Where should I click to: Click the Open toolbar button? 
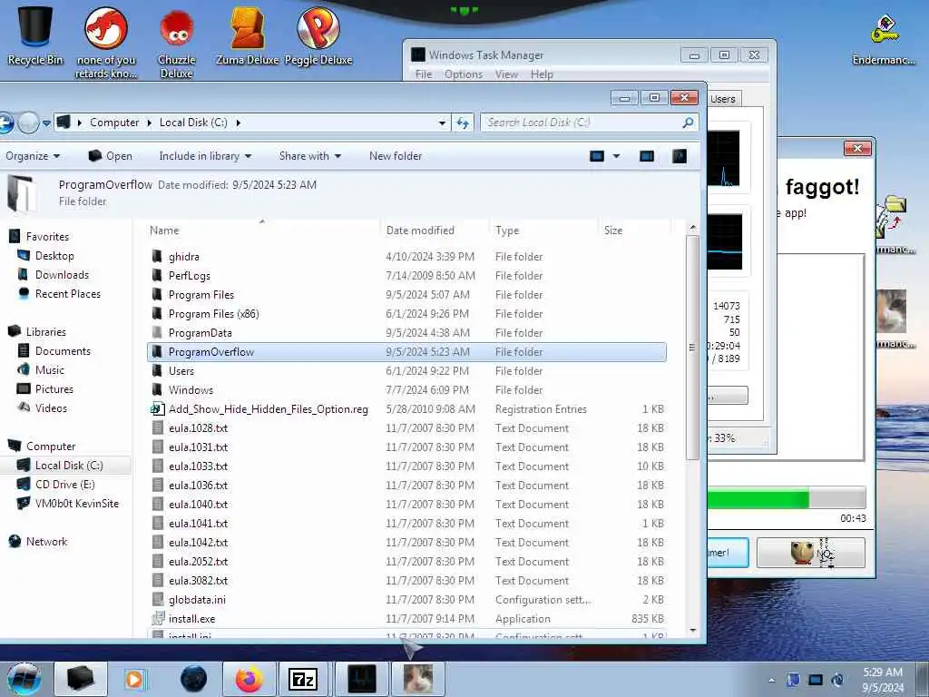click(x=111, y=156)
